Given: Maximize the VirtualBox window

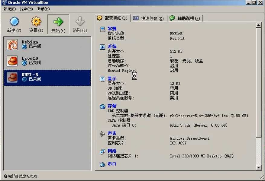Looking at the screenshot, I should (254, 2).
